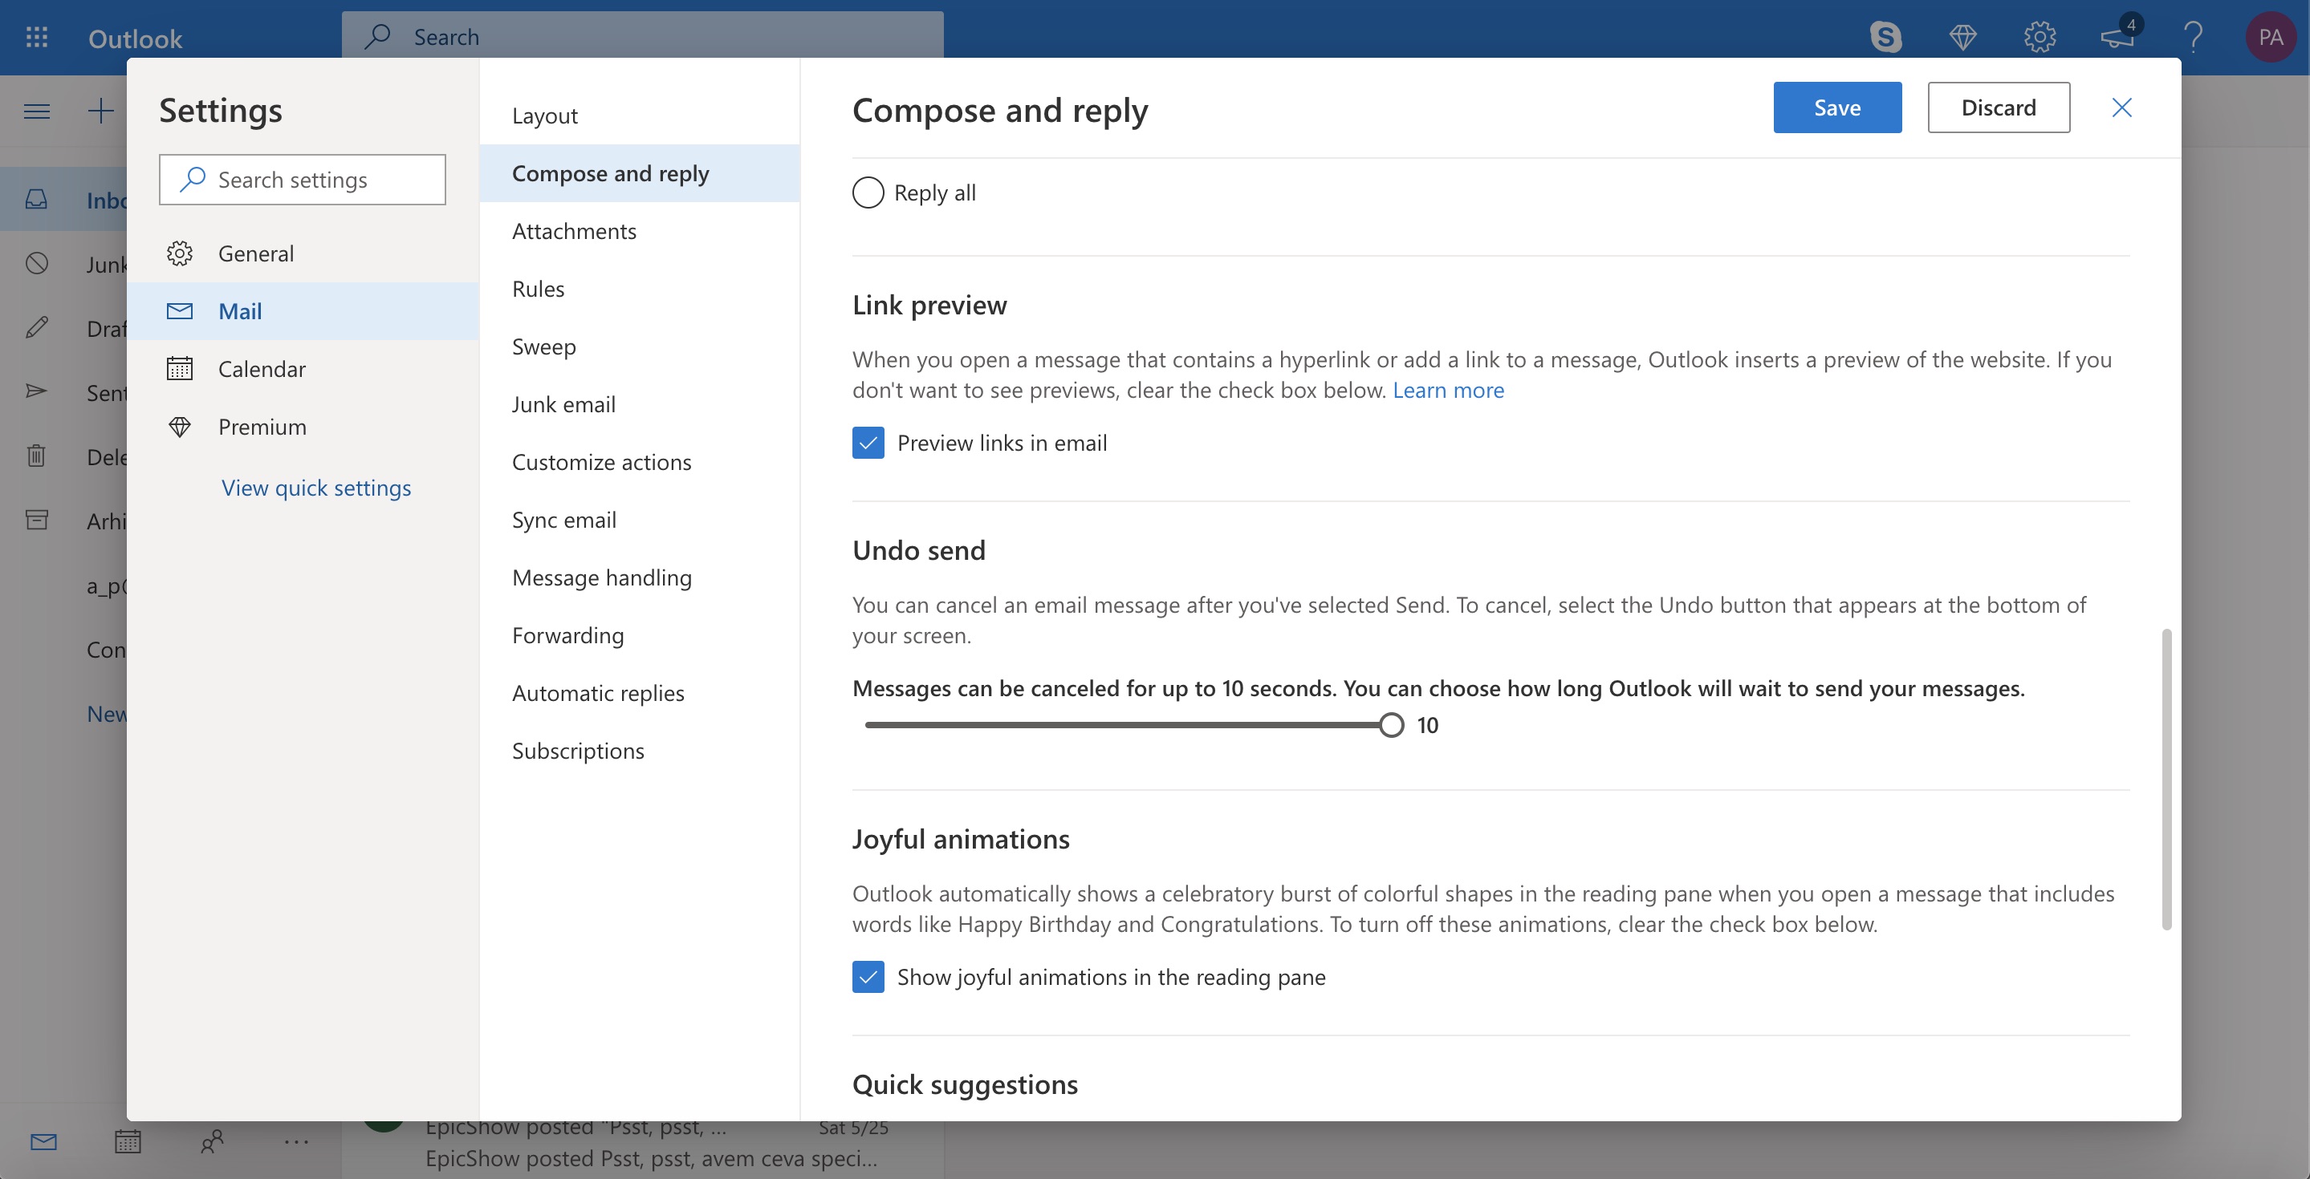Image resolution: width=2310 pixels, height=1179 pixels.
Task: Switch to Calendar via bottom icon
Action: click(128, 1141)
